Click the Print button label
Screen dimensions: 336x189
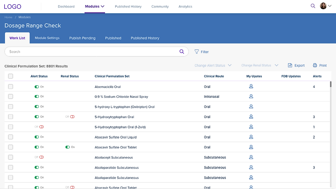323,65
